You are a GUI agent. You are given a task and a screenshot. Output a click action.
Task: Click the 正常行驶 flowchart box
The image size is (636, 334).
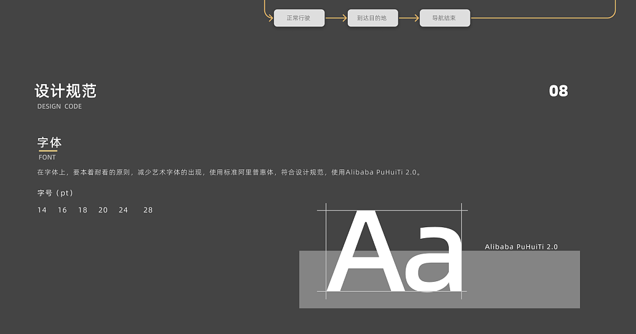tap(299, 18)
